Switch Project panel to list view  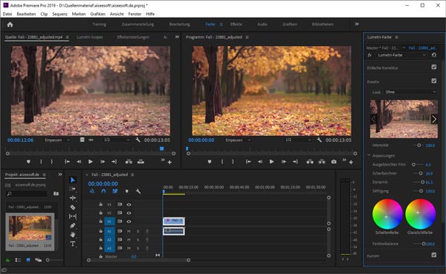[x=18, y=260]
